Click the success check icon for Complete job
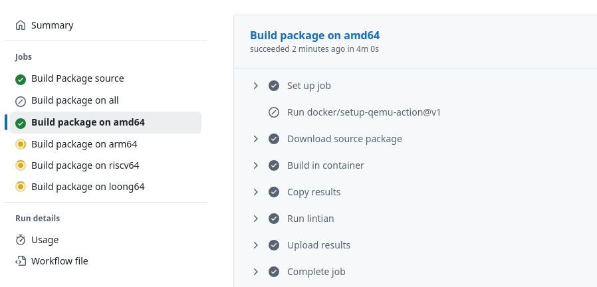This screenshot has height=287, width=597. pos(274,272)
